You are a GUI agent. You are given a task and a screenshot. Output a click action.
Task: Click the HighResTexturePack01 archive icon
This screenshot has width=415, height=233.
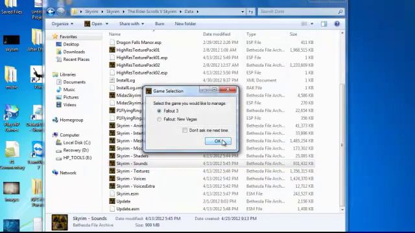click(112, 50)
